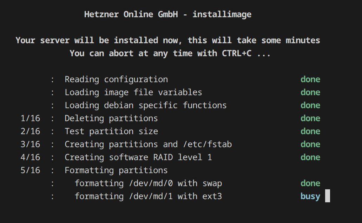Viewport: 362px width, 223px height.
Task: Click the "Hetzner Online GmbH - installimage" title
Action: pos(167,14)
